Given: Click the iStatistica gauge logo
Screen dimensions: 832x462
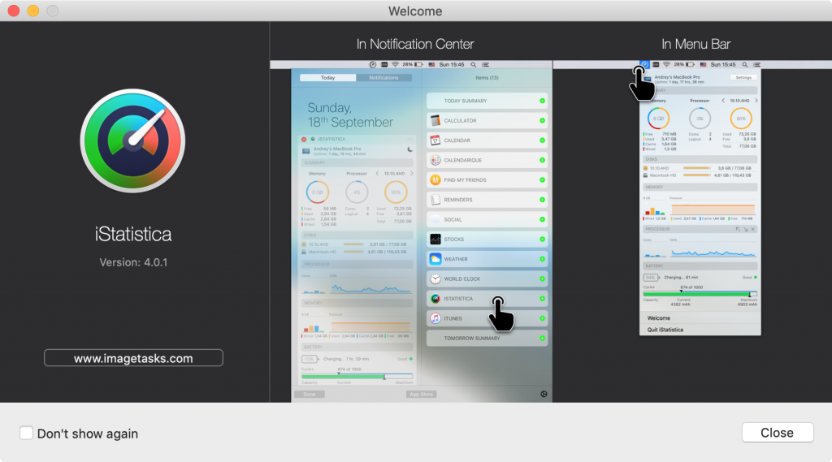Looking at the screenshot, I should [x=132, y=141].
